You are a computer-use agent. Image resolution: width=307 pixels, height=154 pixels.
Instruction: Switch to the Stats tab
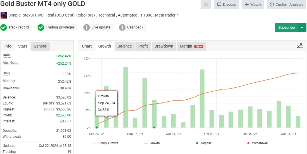22,46
